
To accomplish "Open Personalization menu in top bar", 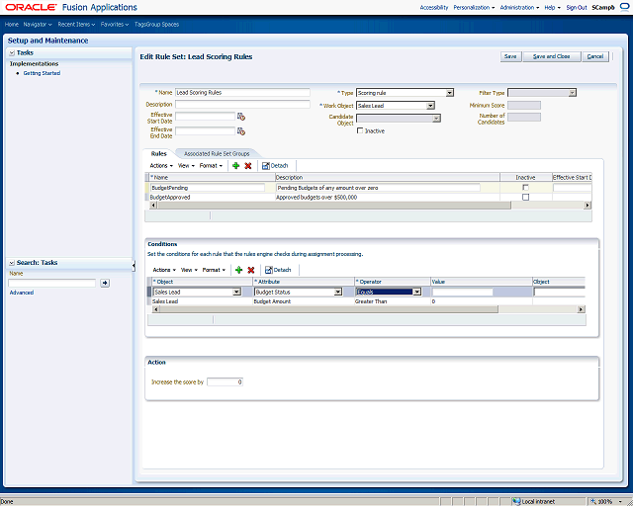I will click(x=474, y=7).
